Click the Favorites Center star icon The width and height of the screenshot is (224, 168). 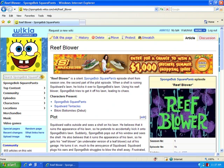click(3, 22)
